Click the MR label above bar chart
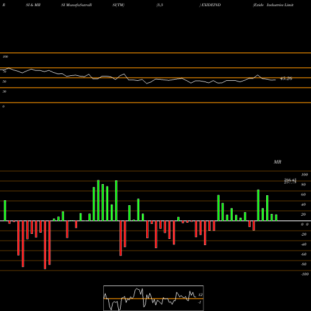This screenshot has width=311, height=311. point(277,162)
